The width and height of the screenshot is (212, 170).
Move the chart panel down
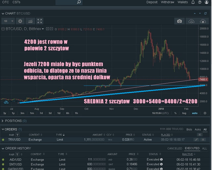click(x=200, y=13)
